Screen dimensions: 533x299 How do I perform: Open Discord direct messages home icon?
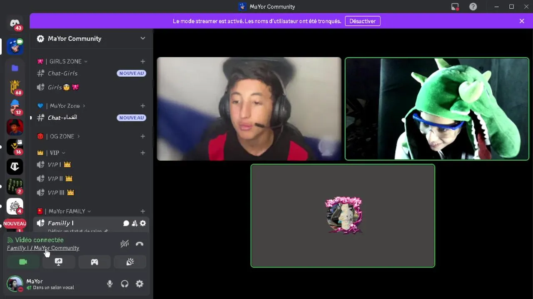(x=15, y=23)
